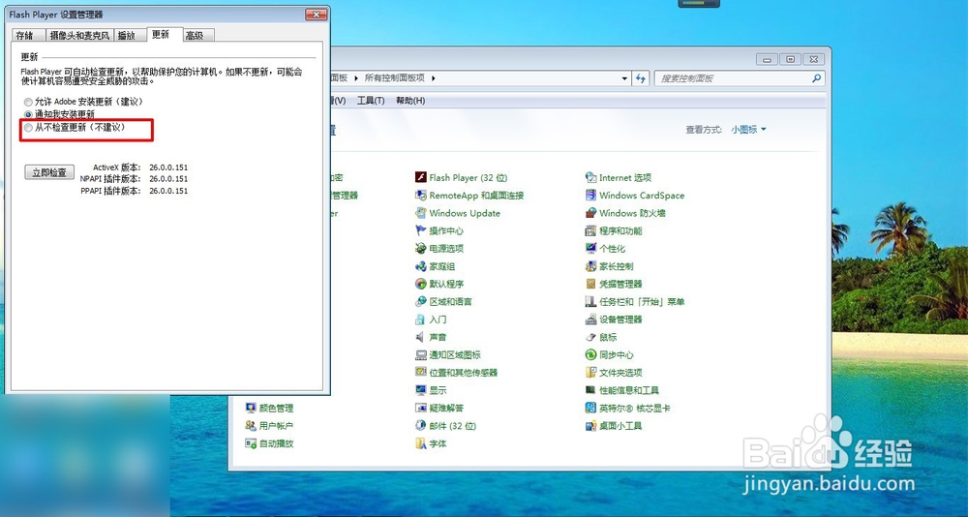The height and width of the screenshot is (517, 968).
Task: Switch to the 摄像头和麦克风 tab
Action: (x=79, y=36)
